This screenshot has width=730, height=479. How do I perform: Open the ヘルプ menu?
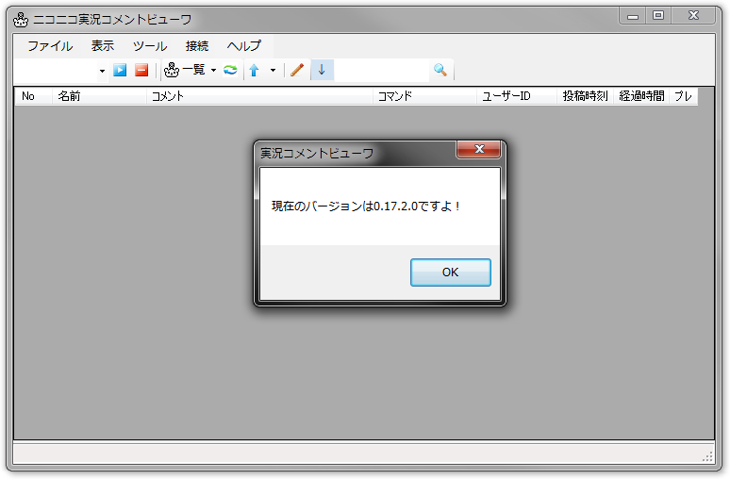(244, 45)
